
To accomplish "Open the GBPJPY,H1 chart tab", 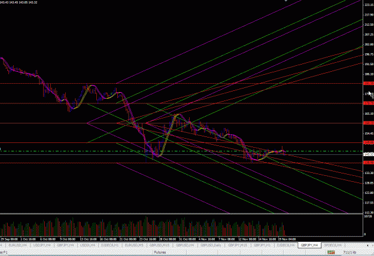I will (x=262, y=245).
